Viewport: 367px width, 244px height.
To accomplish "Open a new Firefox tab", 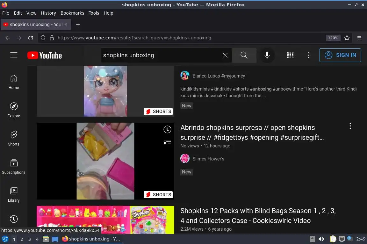I will (x=78, y=24).
